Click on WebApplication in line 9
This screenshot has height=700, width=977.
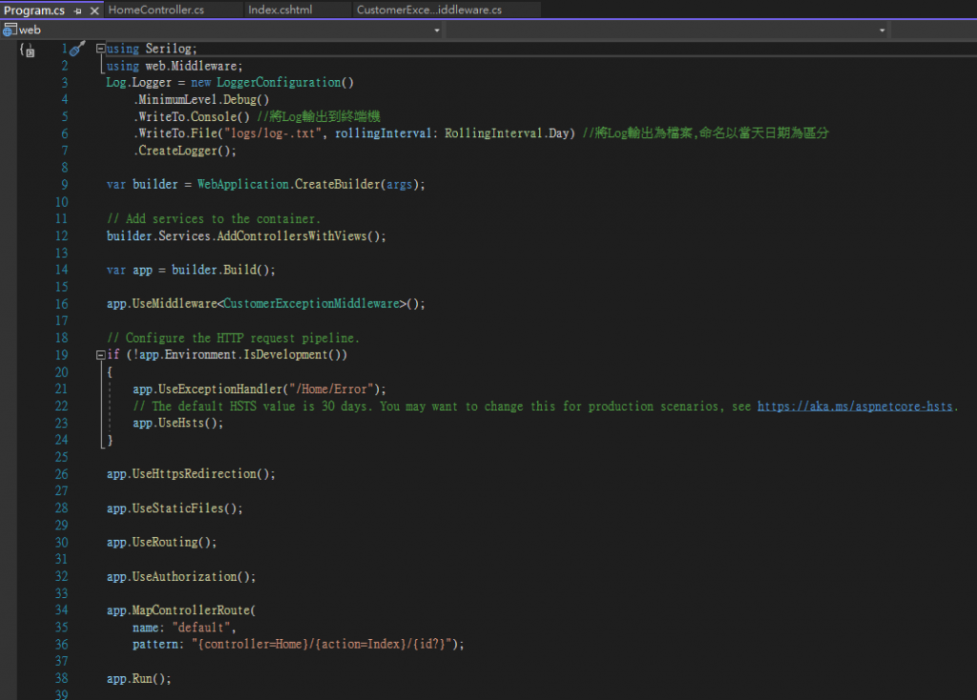(243, 184)
